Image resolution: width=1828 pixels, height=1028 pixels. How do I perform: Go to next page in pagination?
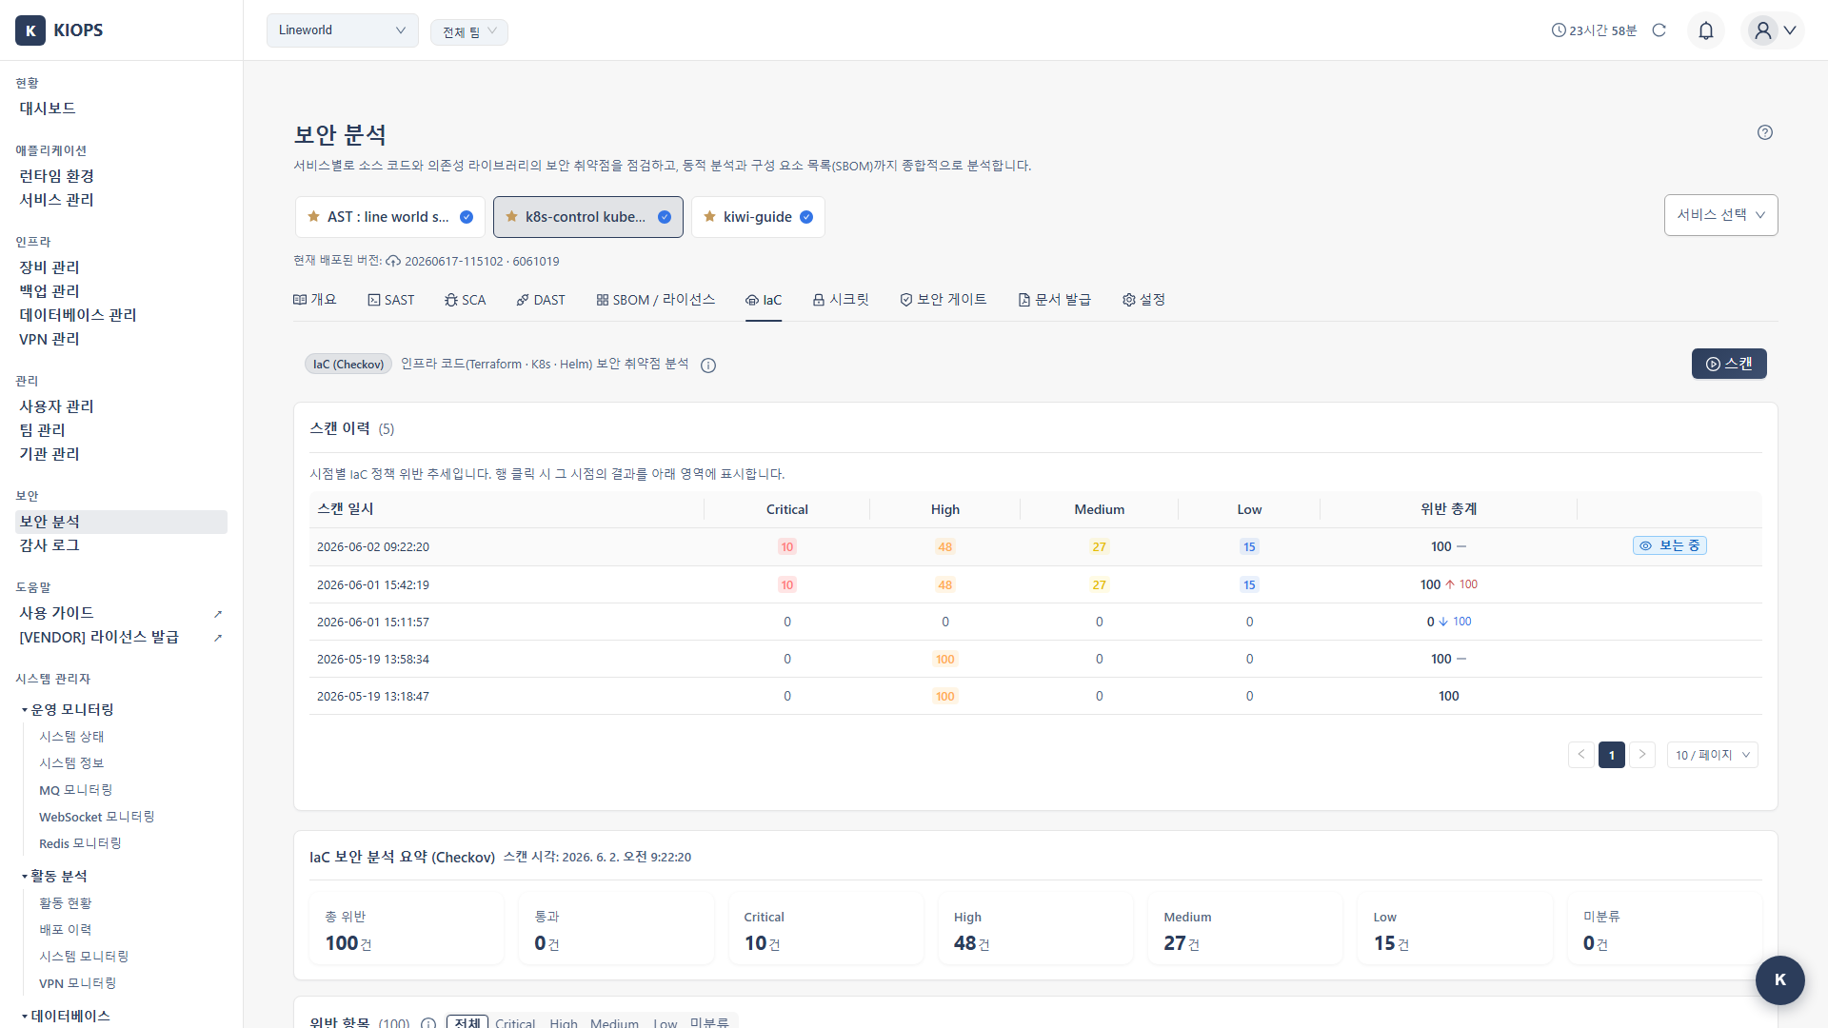(1642, 755)
